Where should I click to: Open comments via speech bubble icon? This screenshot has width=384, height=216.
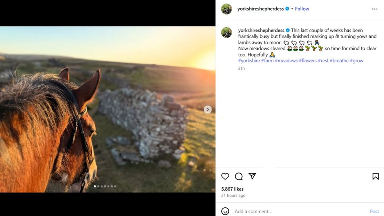click(239, 176)
